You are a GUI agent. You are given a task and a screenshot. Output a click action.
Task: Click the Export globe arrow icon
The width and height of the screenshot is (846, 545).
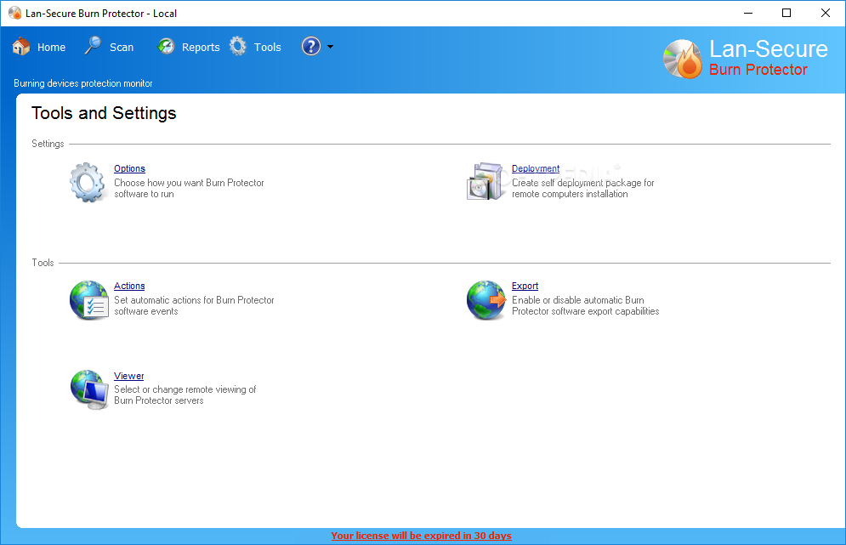[x=486, y=300]
